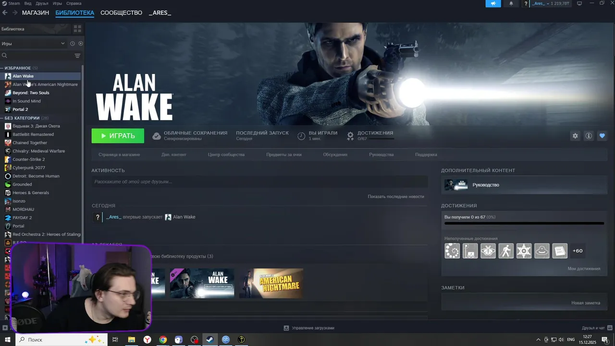Open Доп. контент link

(x=174, y=155)
